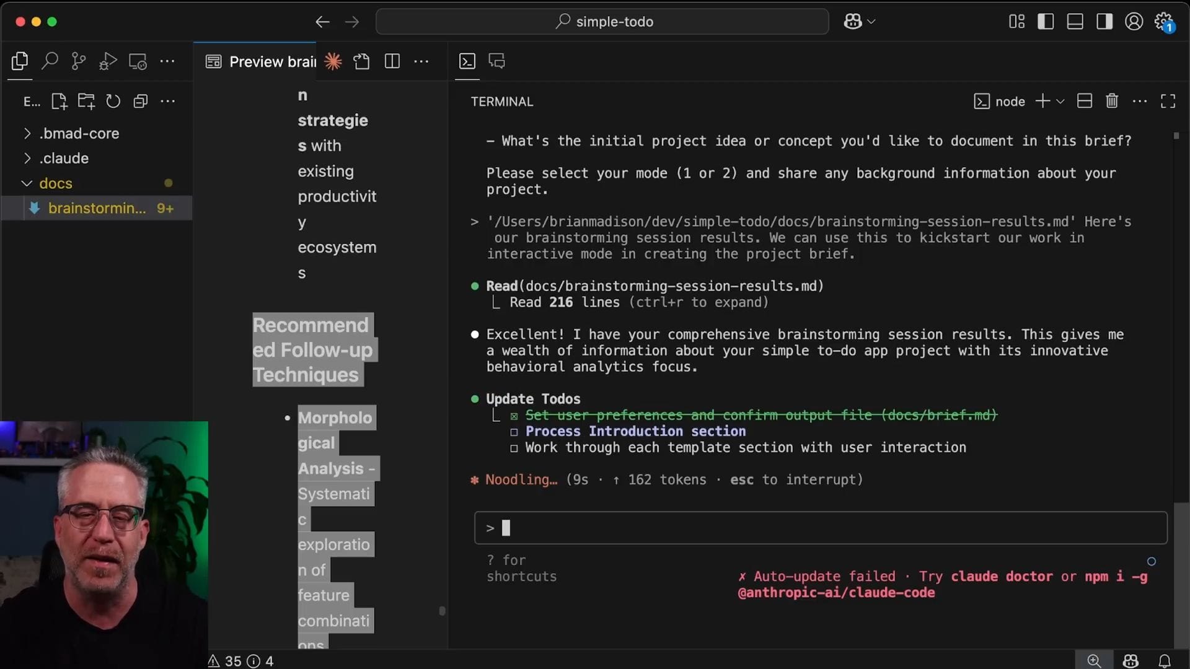This screenshot has width=1190, height=669.
Task: Create a new file in explorer
Action: 59,101
